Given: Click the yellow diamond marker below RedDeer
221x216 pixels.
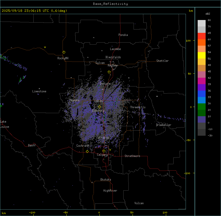Looking at the screenshot, I should coord(109,72).
